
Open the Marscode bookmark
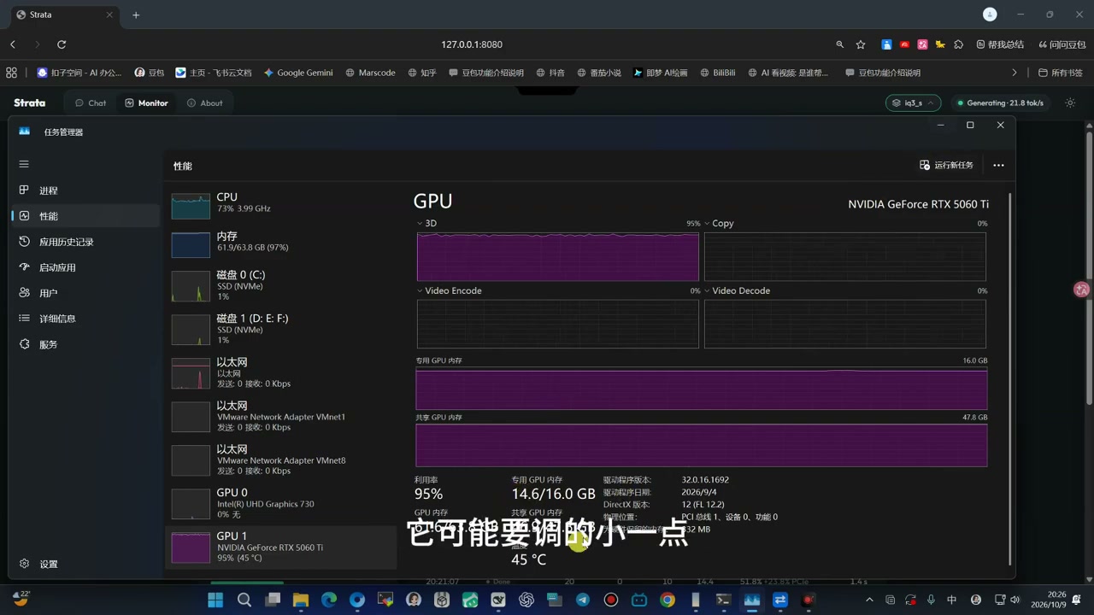[370, 73]
